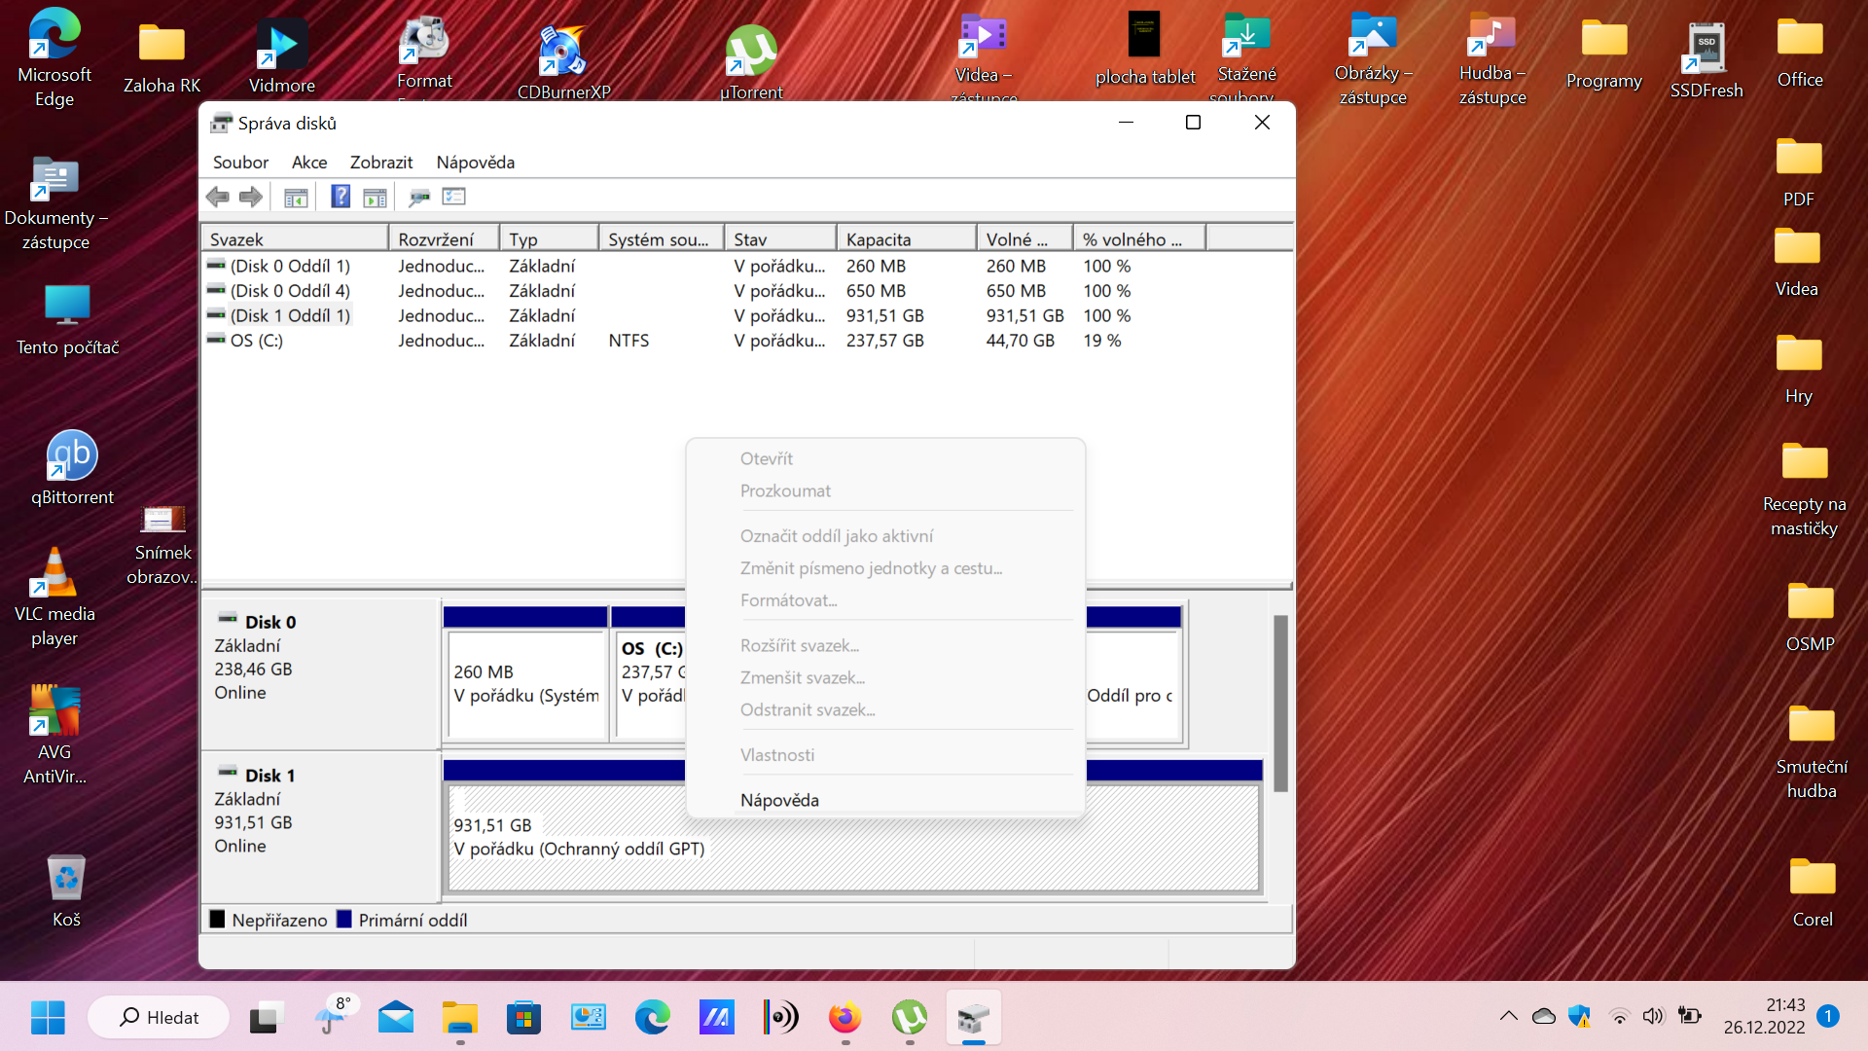This screenshot has height=1051, width=1868.
Task: Select the 260 MB partition on Disk 0
Action: tap(525, 683)
